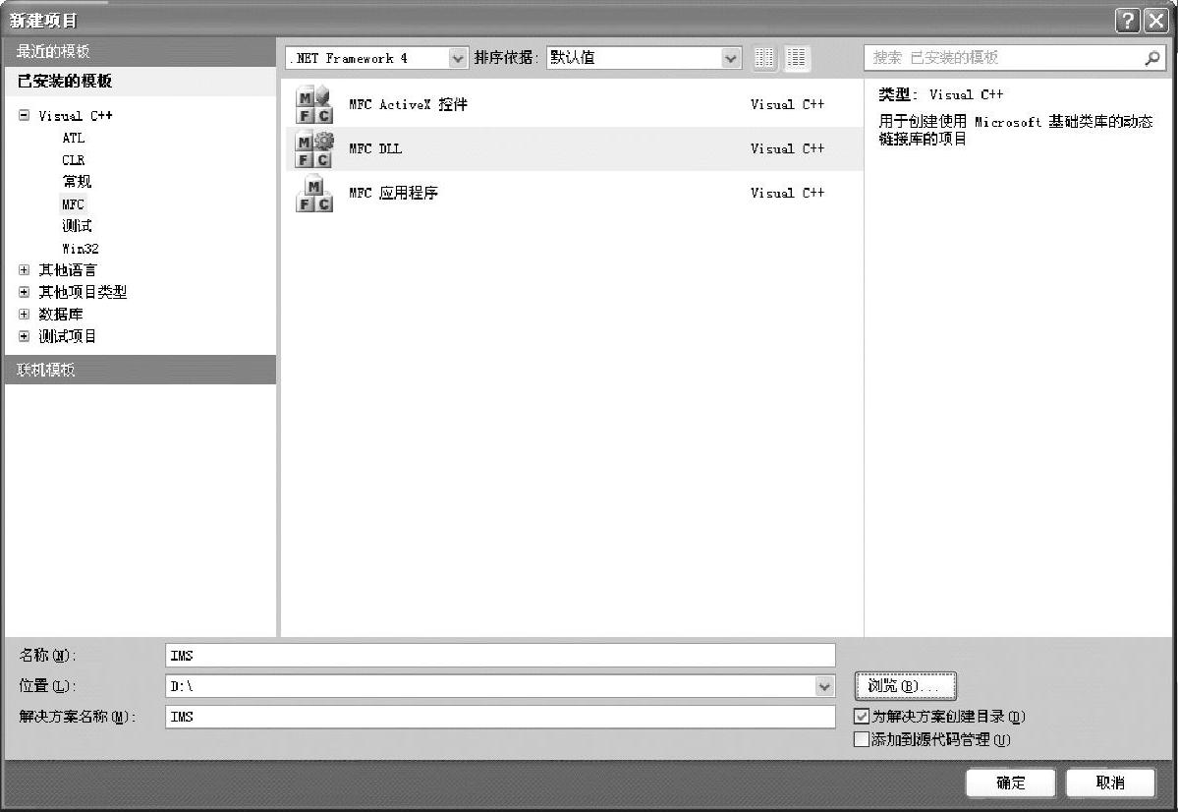Switch to small icons view
This screenshot has height=812, width=1178.
[764, 58]
